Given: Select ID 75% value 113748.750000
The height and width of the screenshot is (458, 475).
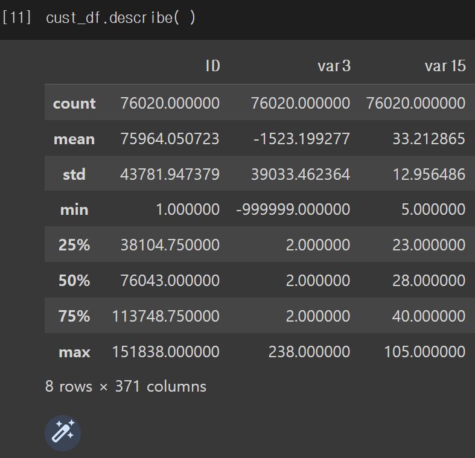Looking at the screenshot, I should tap(166, 316).
